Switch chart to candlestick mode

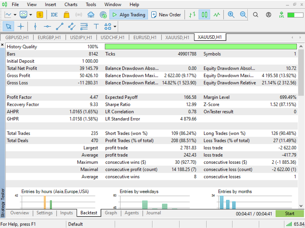(204, 15)
